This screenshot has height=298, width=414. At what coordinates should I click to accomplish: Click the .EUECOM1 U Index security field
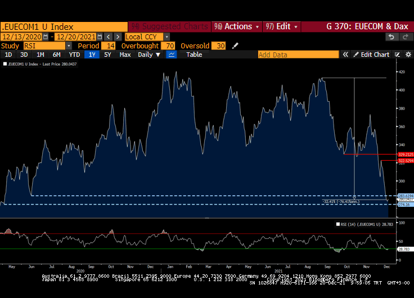tap(64, 27)
